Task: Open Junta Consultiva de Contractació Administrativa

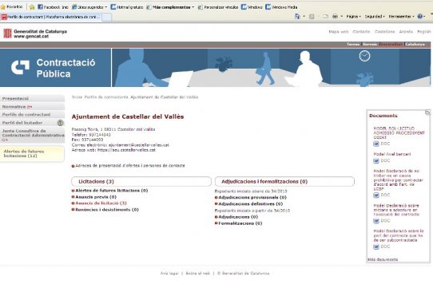Action: click(32, 135)
